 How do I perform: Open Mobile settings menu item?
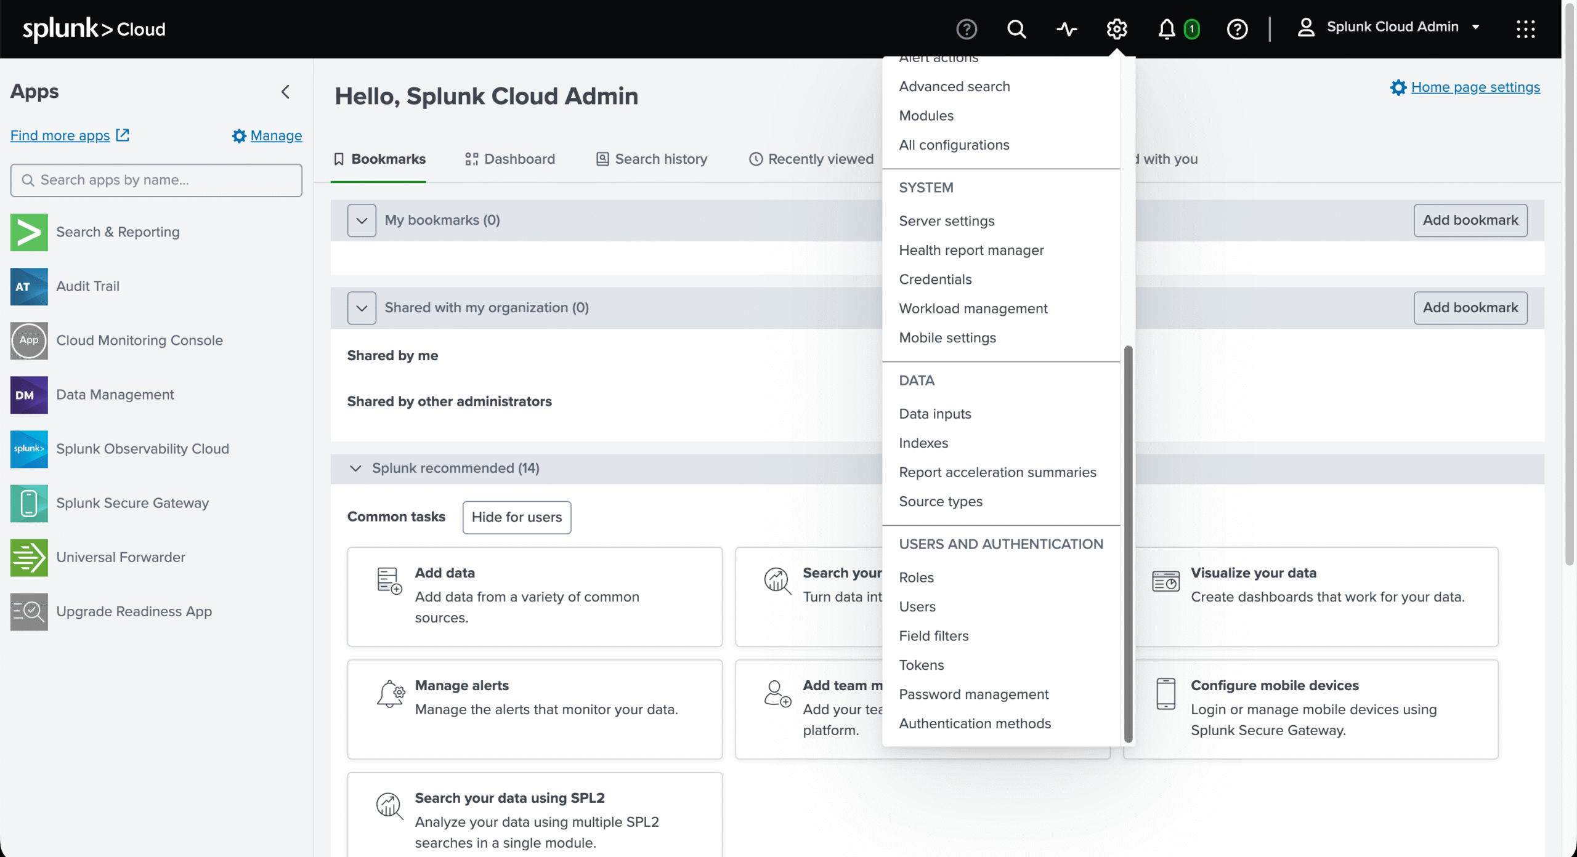pos(947,338)
